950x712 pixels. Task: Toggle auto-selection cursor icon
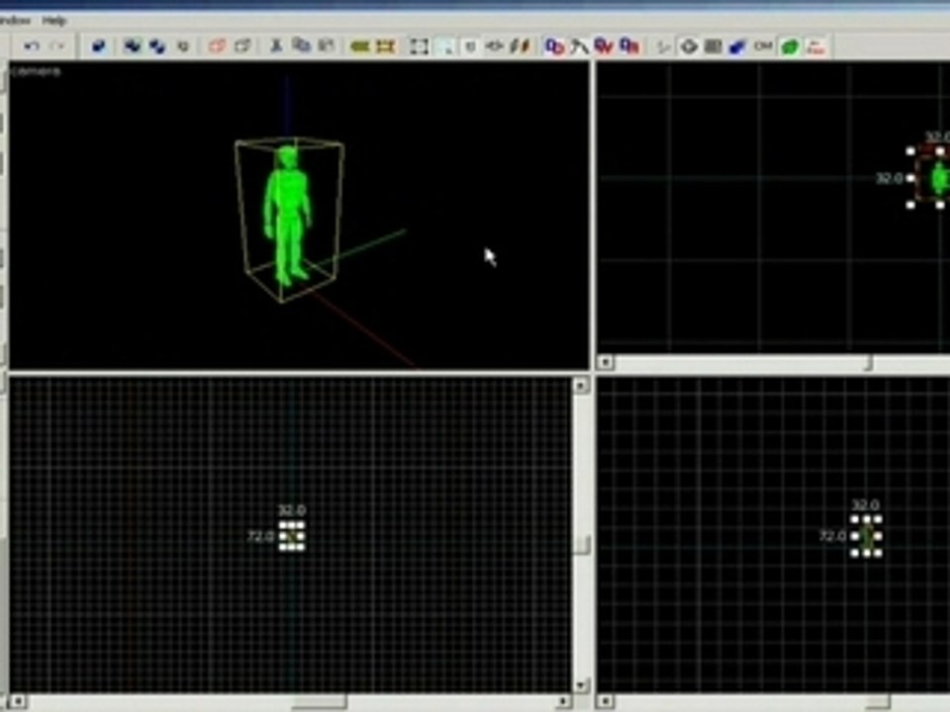(445, 46)
